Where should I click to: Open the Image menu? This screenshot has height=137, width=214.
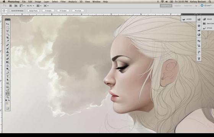(38, 2)
